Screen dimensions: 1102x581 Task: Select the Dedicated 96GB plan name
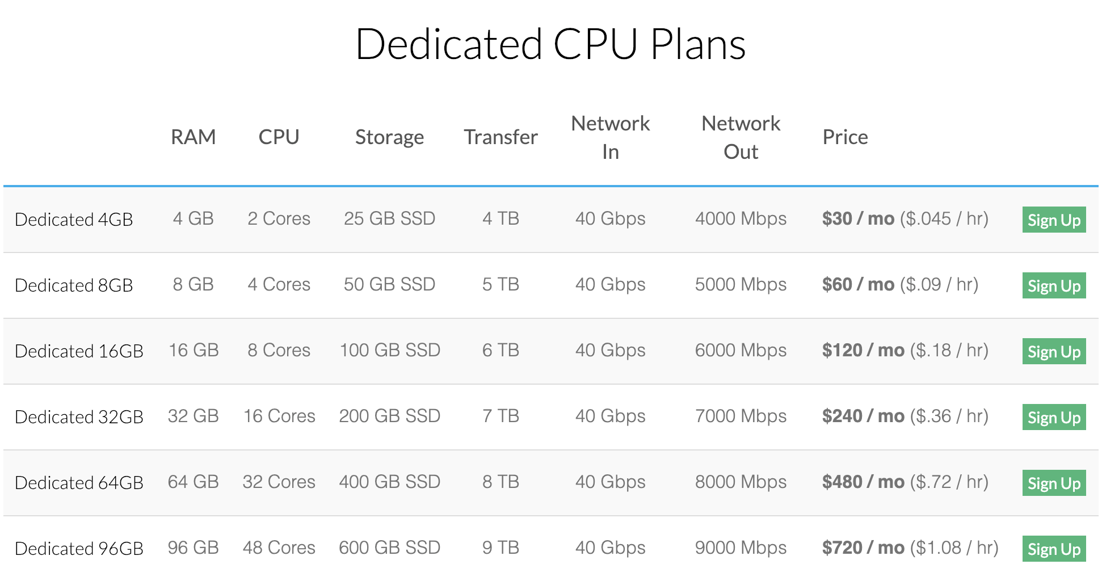coord(79,549)
